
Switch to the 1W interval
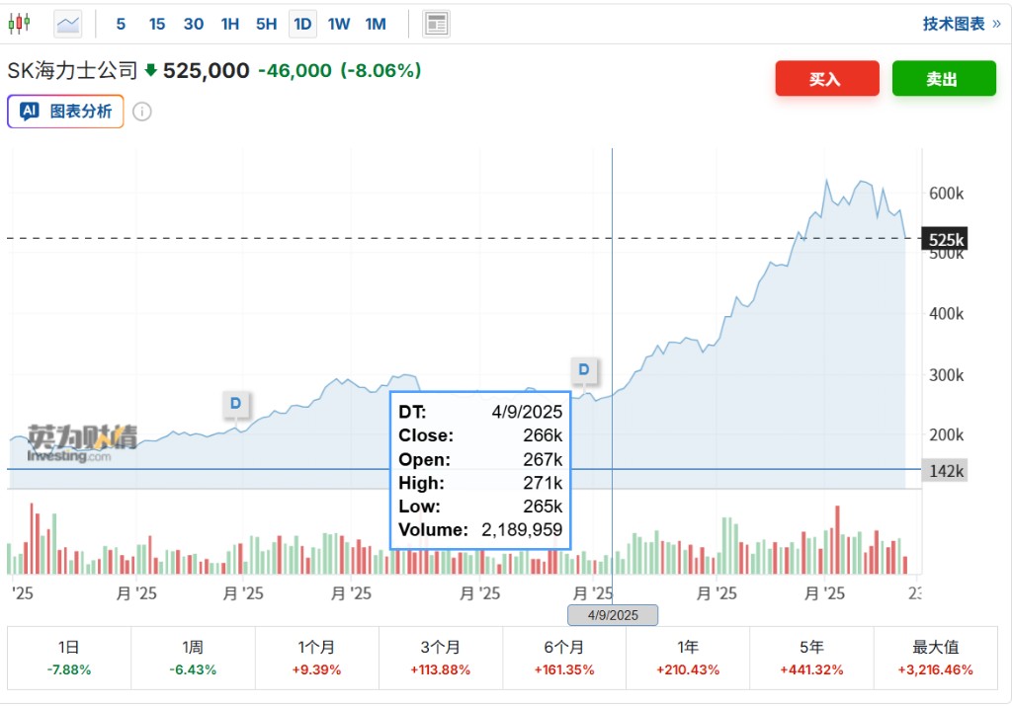click(x=339, y=24)
